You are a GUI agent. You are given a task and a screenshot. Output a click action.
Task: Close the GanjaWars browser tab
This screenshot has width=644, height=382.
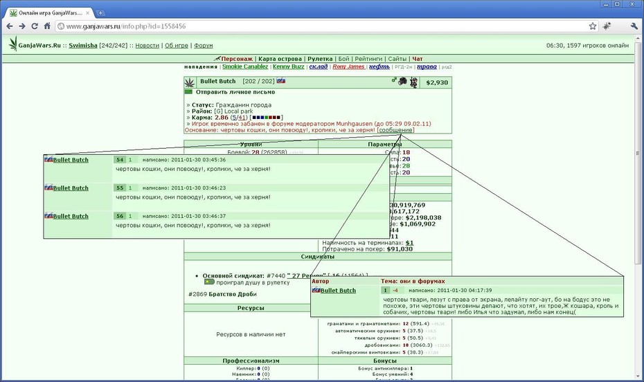click(87, 13)
